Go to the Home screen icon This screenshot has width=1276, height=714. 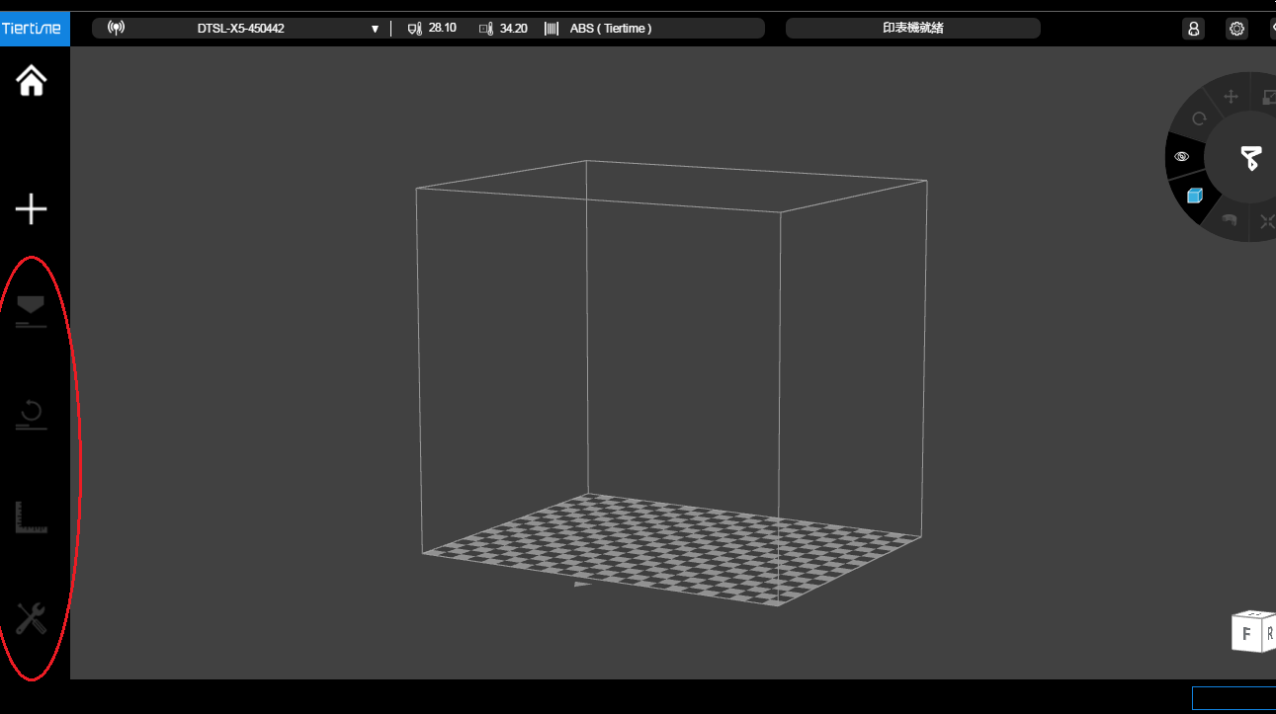pos(32,80)
